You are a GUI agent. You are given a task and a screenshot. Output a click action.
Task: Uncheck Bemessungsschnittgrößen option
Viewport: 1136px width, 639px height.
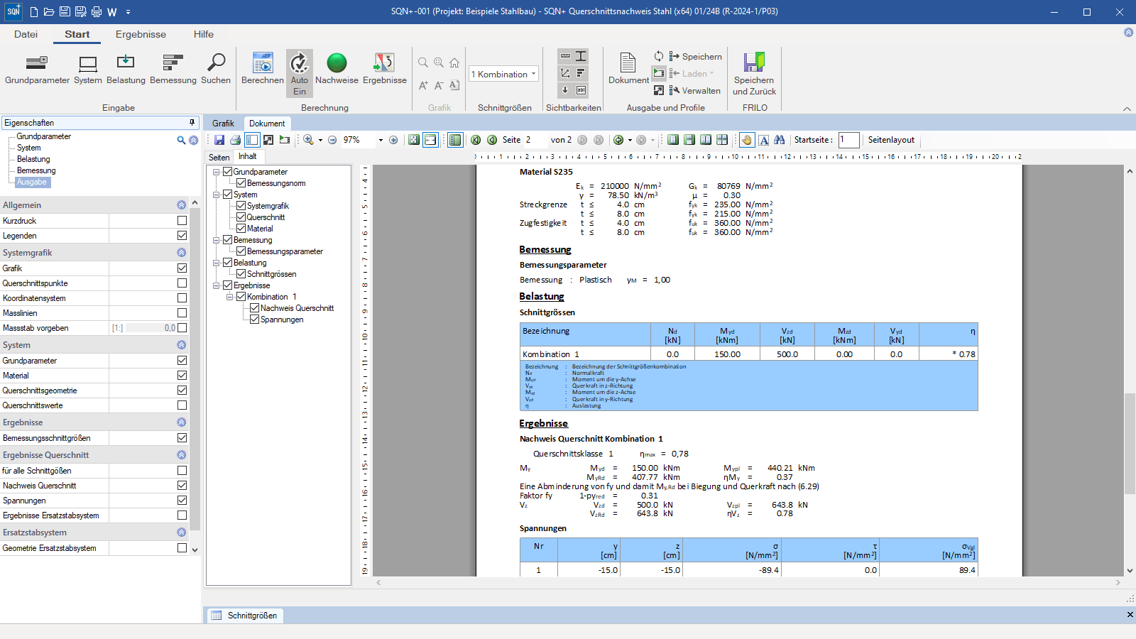pos(182,438)
